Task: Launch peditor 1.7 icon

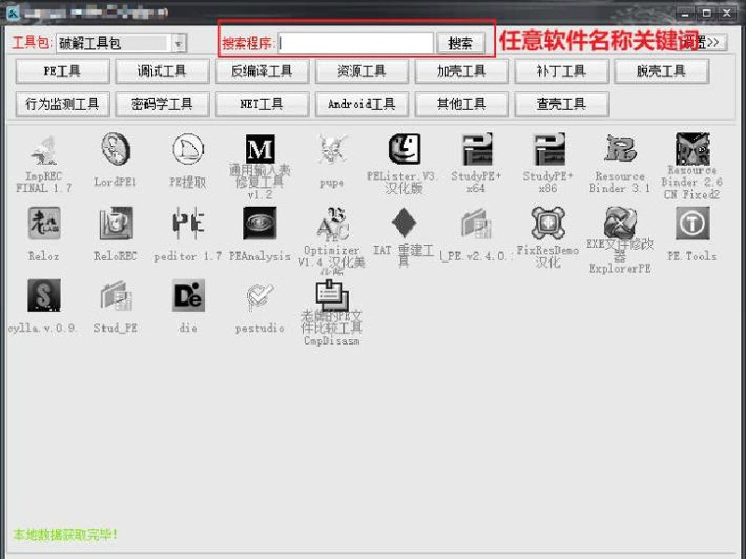Action: point(188,224)
